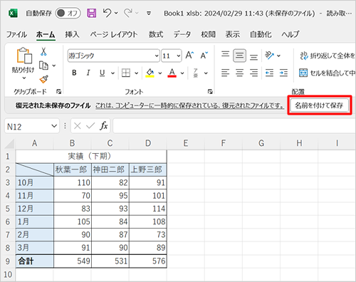The width and height of the screenshot is (356, 282).
Task: Click the formula bar Cancel X icon
Action: coord(78,126)
